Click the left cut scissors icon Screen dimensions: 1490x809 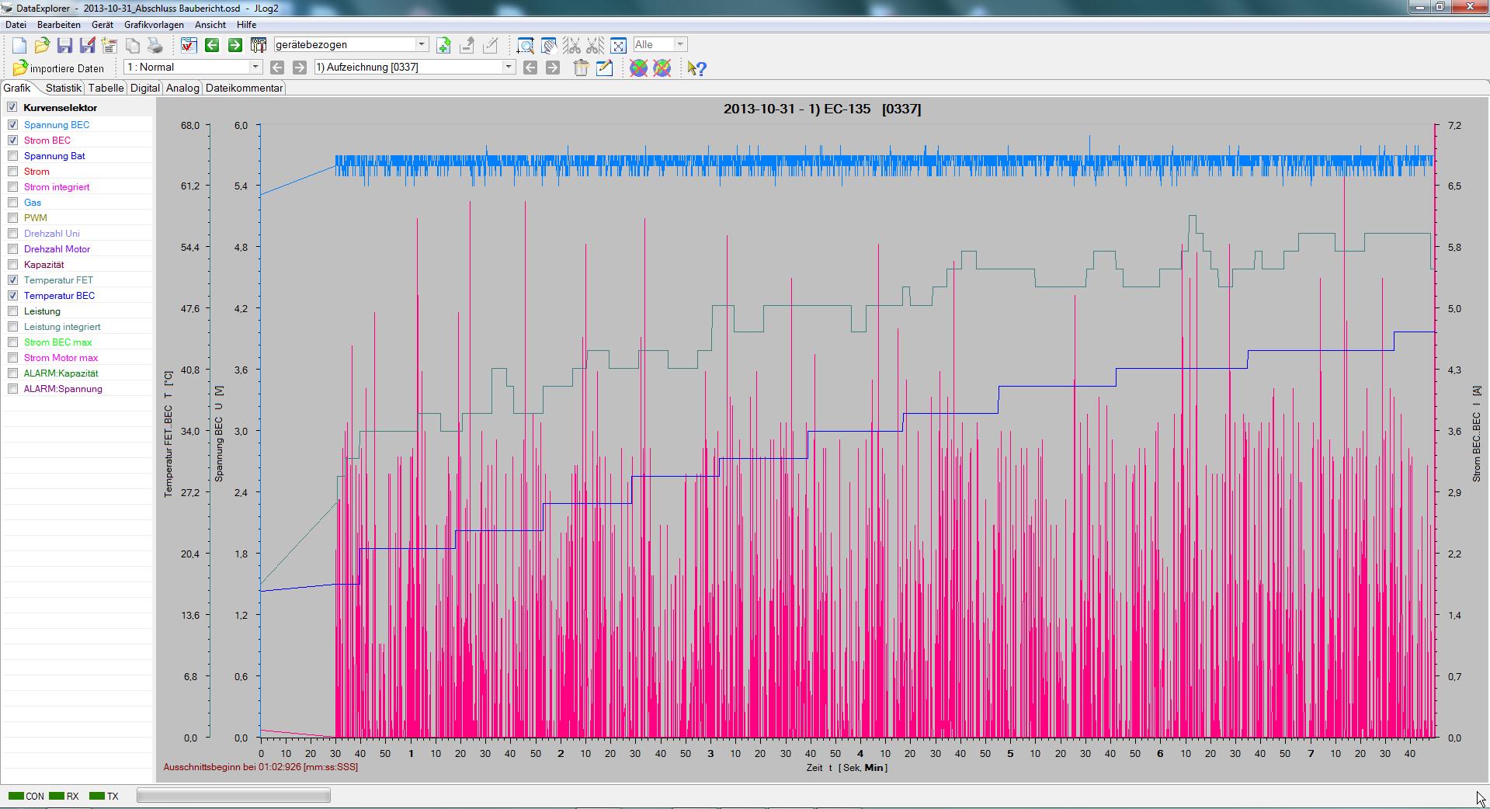[572, 45]
